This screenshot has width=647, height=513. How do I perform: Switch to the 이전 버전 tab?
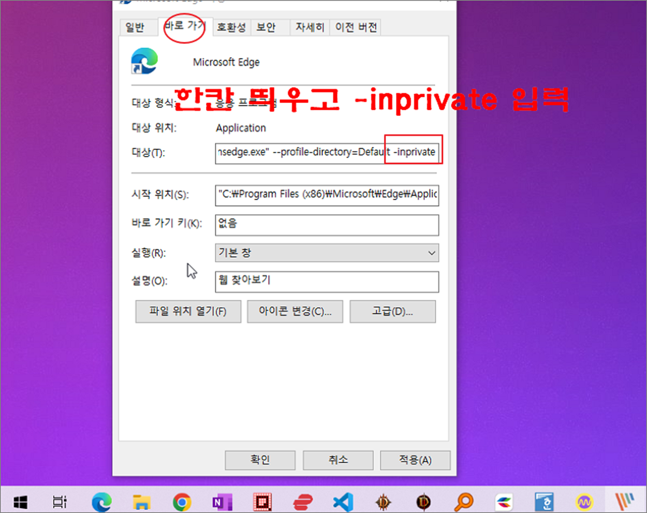coord(356,27)
